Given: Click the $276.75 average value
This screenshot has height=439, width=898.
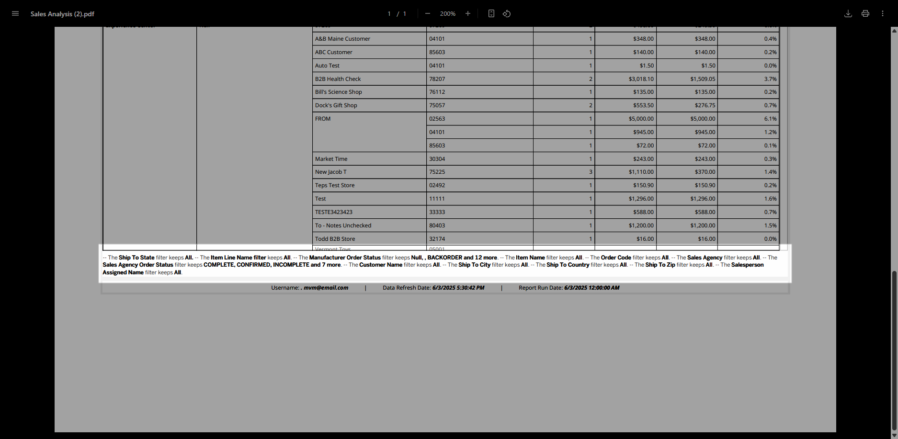Looking at the screenshot, I should pos(705,105).
